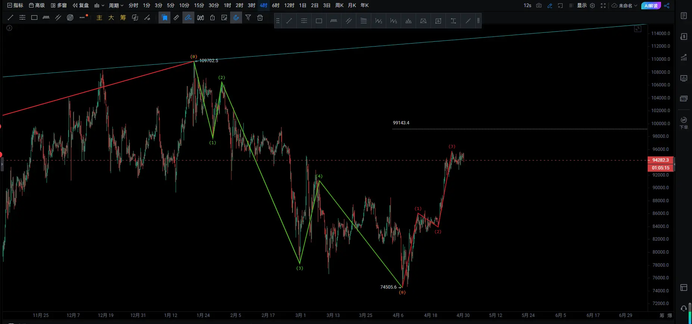Select the 月K monthly timeframe
This screenshot has height=324, width=692.
click(352, 5)
